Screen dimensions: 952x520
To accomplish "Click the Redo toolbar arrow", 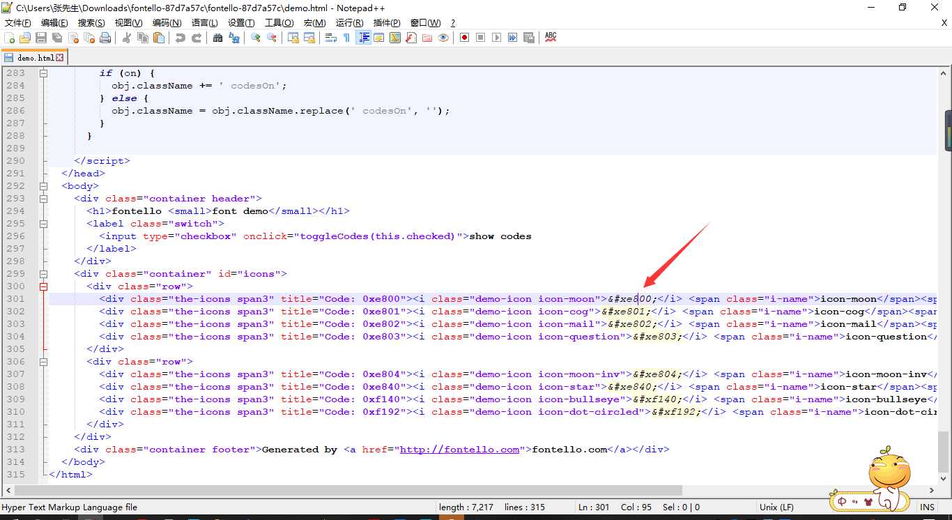I will click(197, 38).
